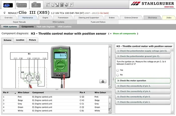Open the Electronics tab
Viewport: 176px width, 116px height.
tap(152, 18)
